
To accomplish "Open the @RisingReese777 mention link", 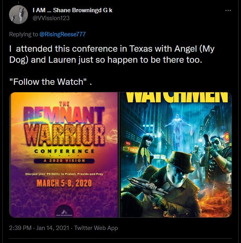I will click(63, 34).
